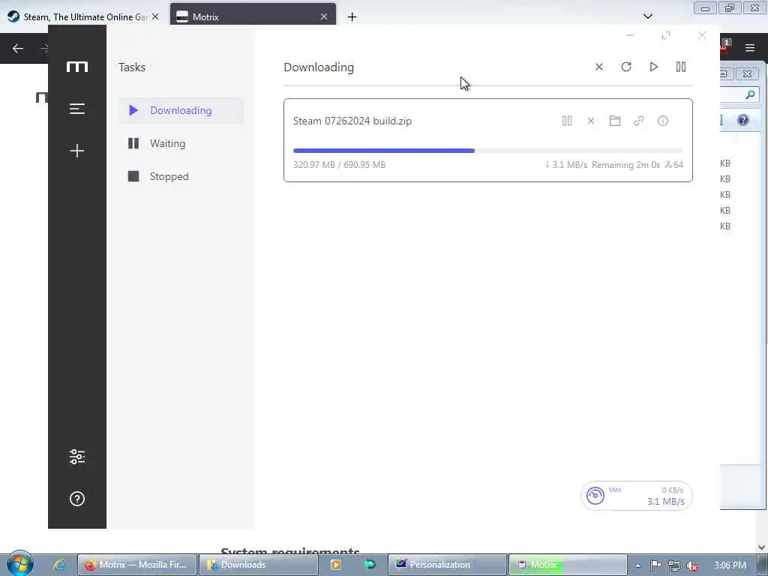Image resolution: width=768 pixels, height=576 pixels.
Task: Show task info for Steam build.zip
Action: (x=663, y=121)
